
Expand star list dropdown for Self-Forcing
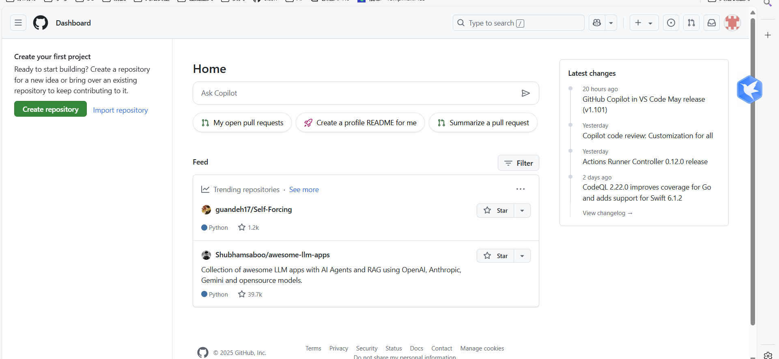pyautogui.click(x=522, y=210)
